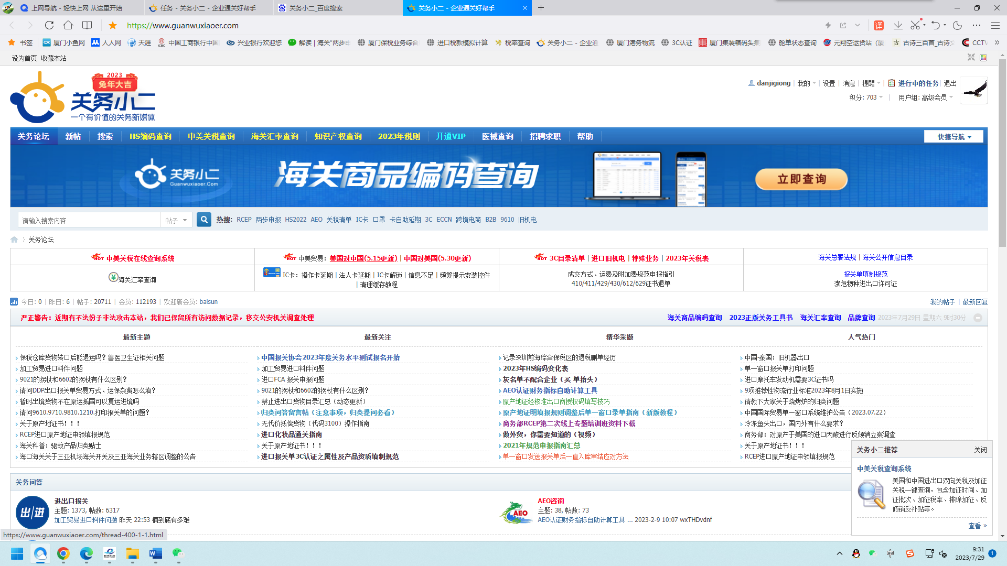Expand the 用户组: 高级会员 dropdown
This screenshot has width=1007, height=566.
[926, 97]
